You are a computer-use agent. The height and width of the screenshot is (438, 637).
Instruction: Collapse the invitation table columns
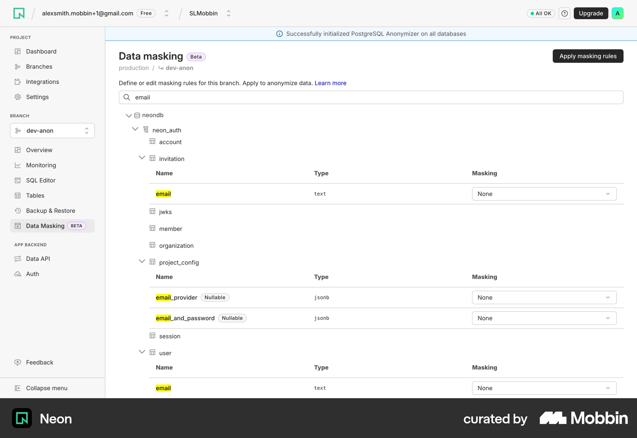tap(142, 158)
